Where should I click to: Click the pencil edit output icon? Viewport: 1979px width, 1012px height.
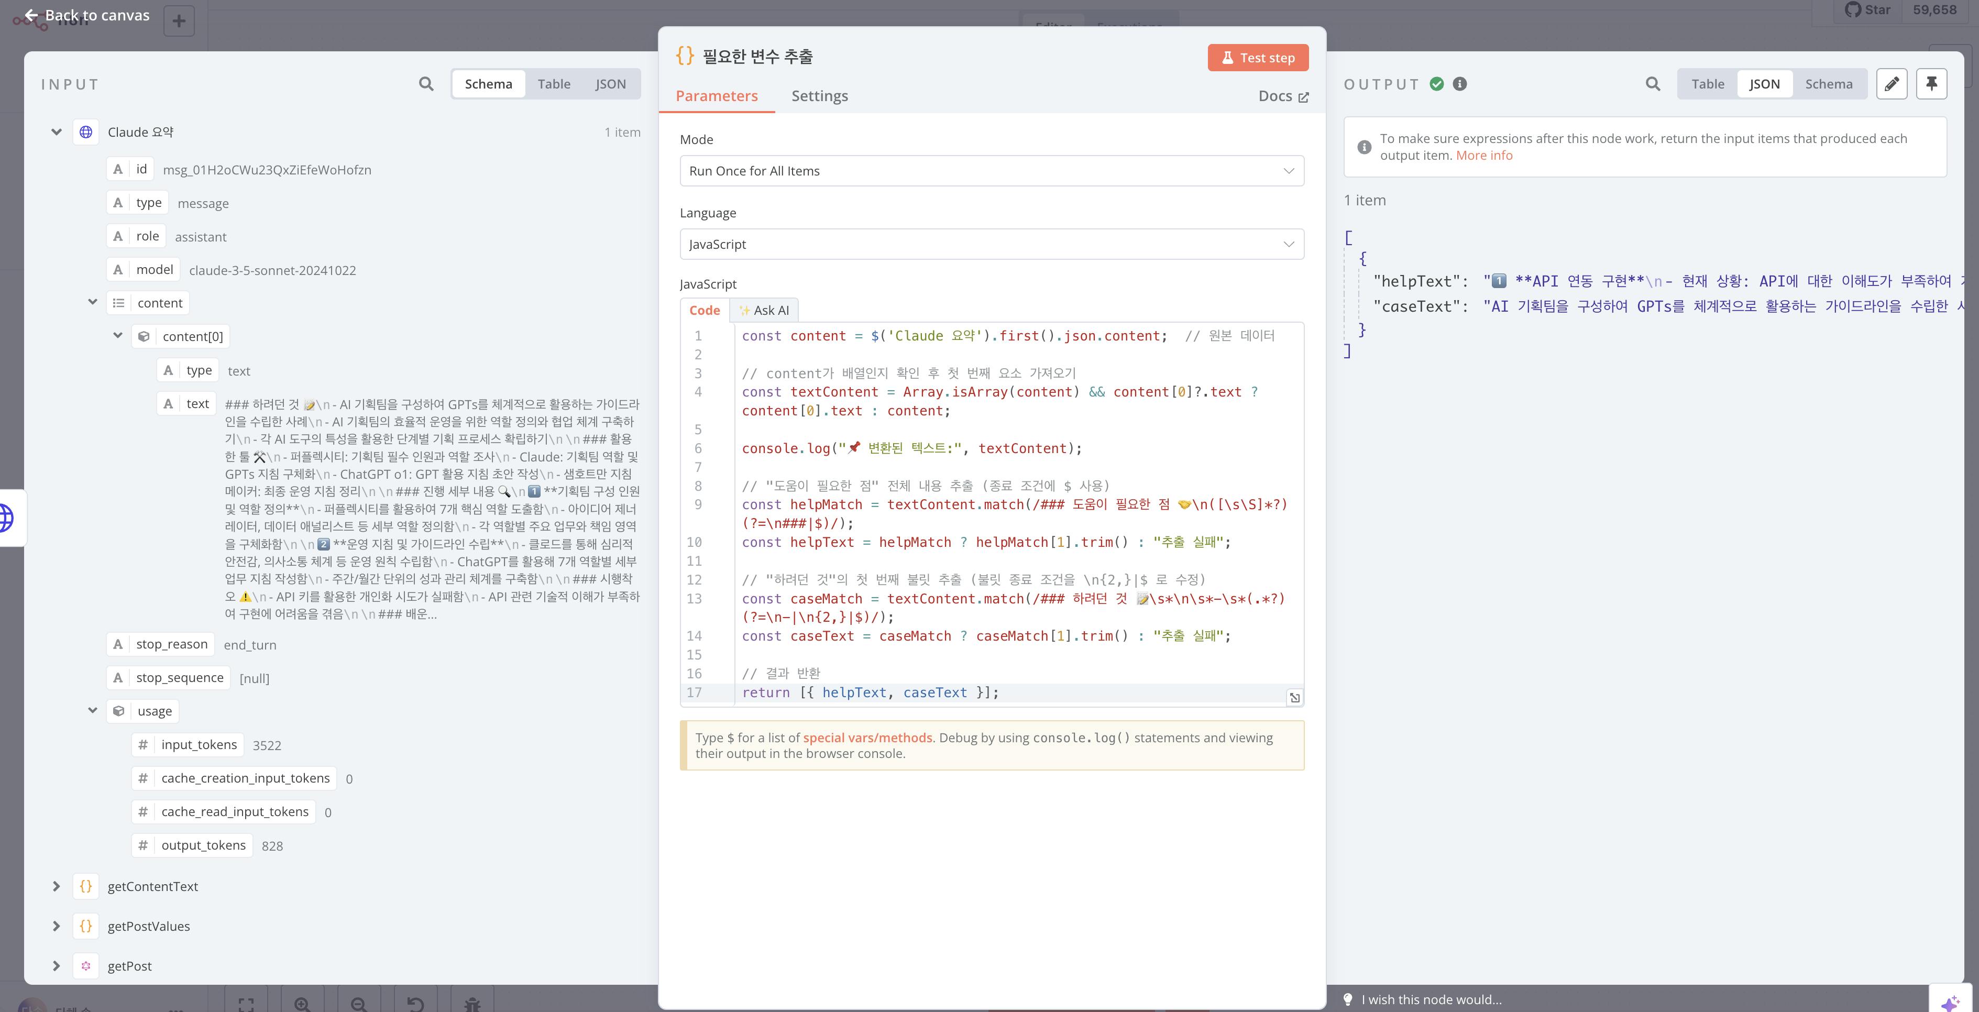tap(1892, 84)
